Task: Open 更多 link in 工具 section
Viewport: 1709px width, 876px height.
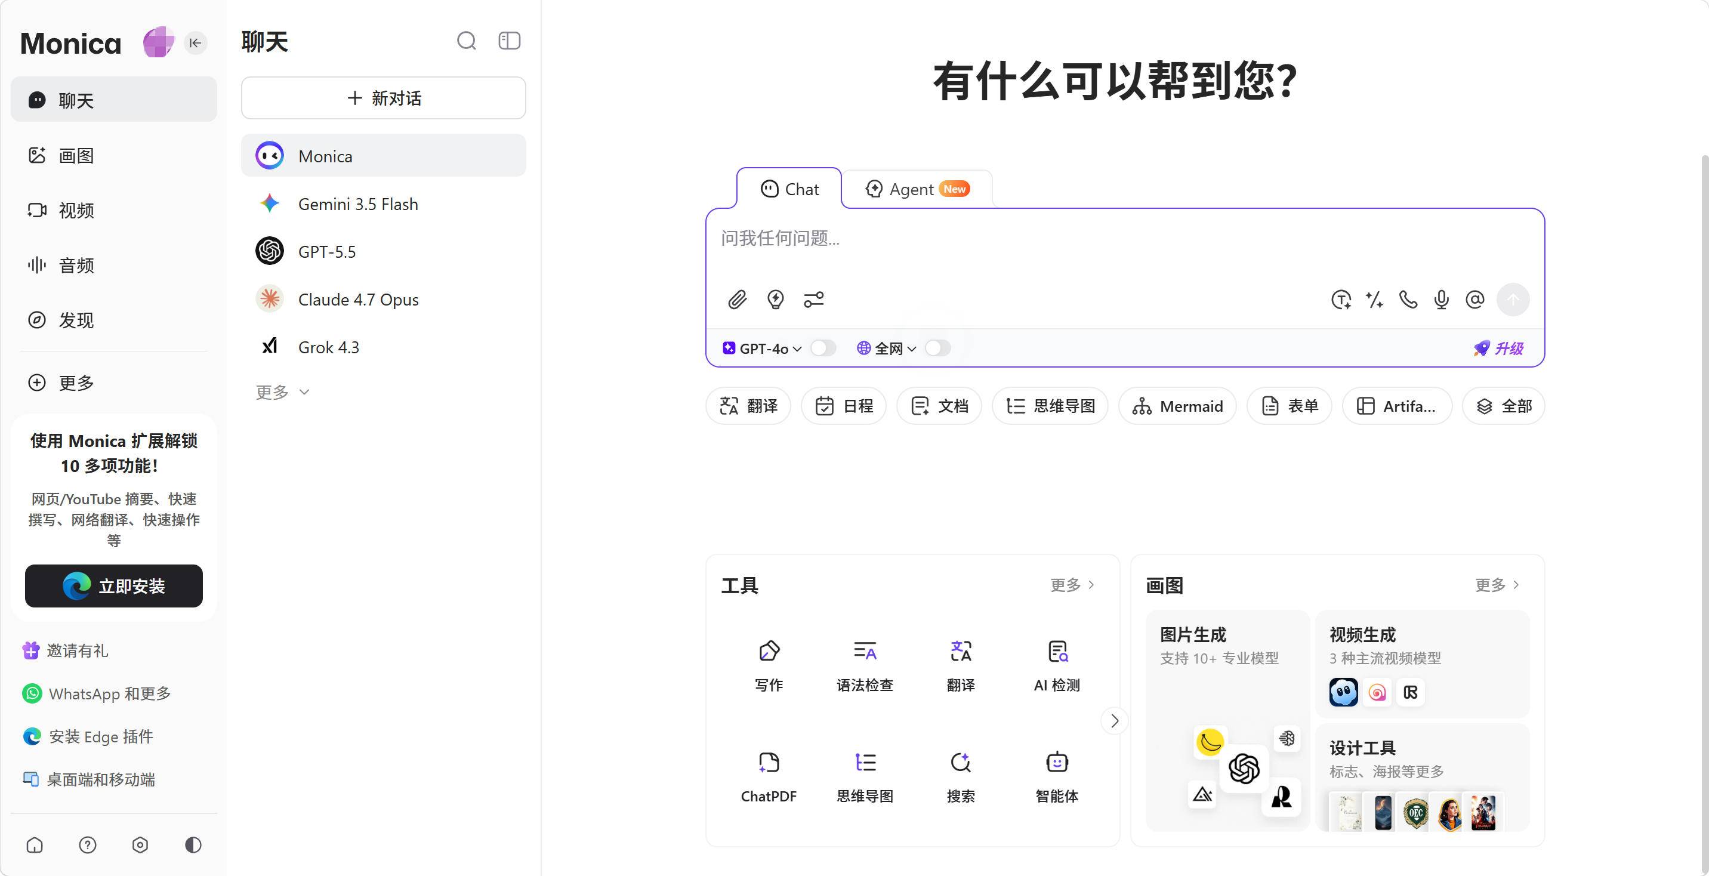Action: (x=1072, y=585)
